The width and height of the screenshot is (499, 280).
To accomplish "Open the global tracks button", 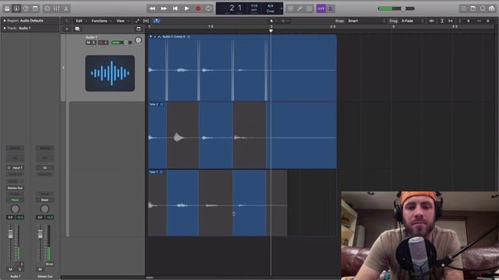I will 139,29.
